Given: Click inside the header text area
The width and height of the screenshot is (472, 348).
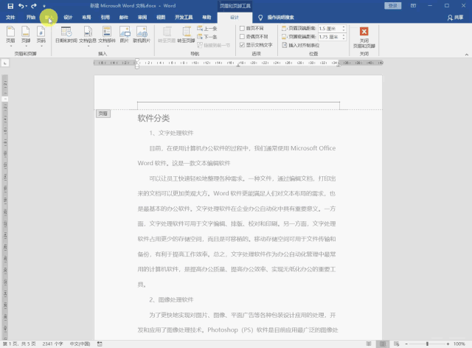Looking at the screenshot, I should pos(238,105).
